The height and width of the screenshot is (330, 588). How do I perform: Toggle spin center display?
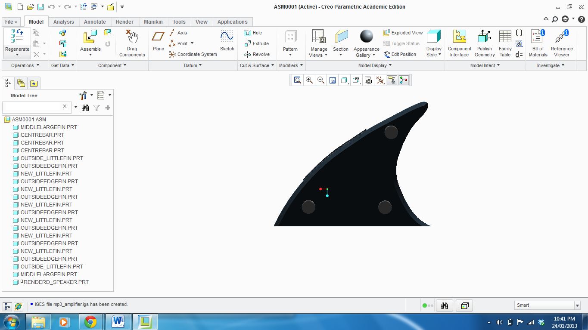click(x=404, y=80)
